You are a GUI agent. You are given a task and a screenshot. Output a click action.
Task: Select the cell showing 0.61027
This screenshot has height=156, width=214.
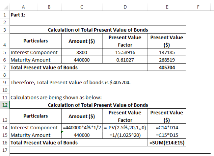(125, 60)
